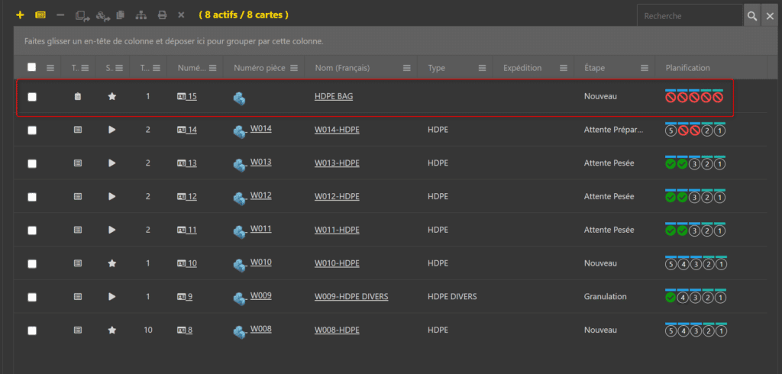The height and width of the screenshot is (374, 782).
Task: Open the Expédition column menu
Action: point(562,68)
